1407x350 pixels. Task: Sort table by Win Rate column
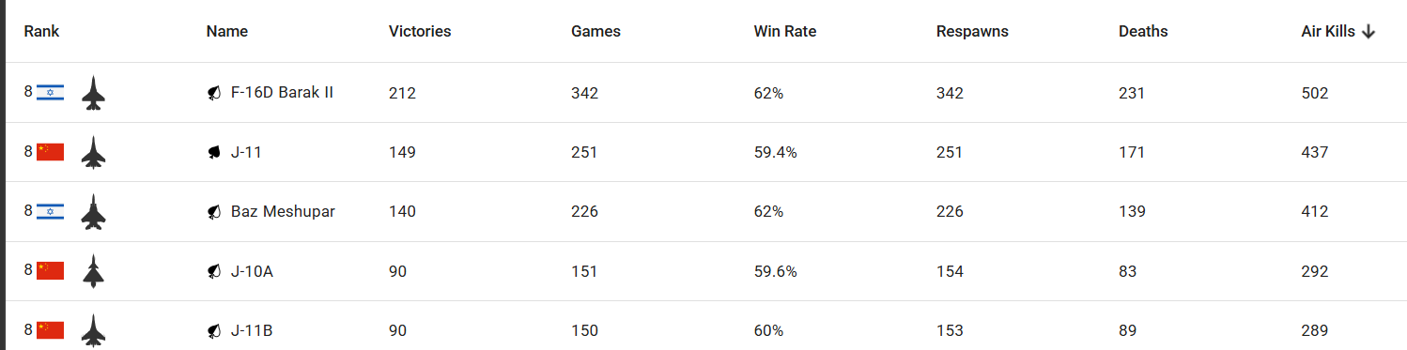784,31
